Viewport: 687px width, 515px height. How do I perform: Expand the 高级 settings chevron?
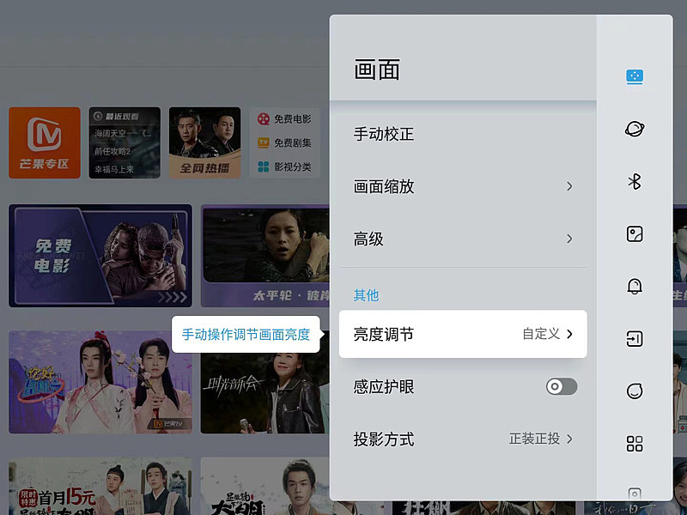pos(569,239)
